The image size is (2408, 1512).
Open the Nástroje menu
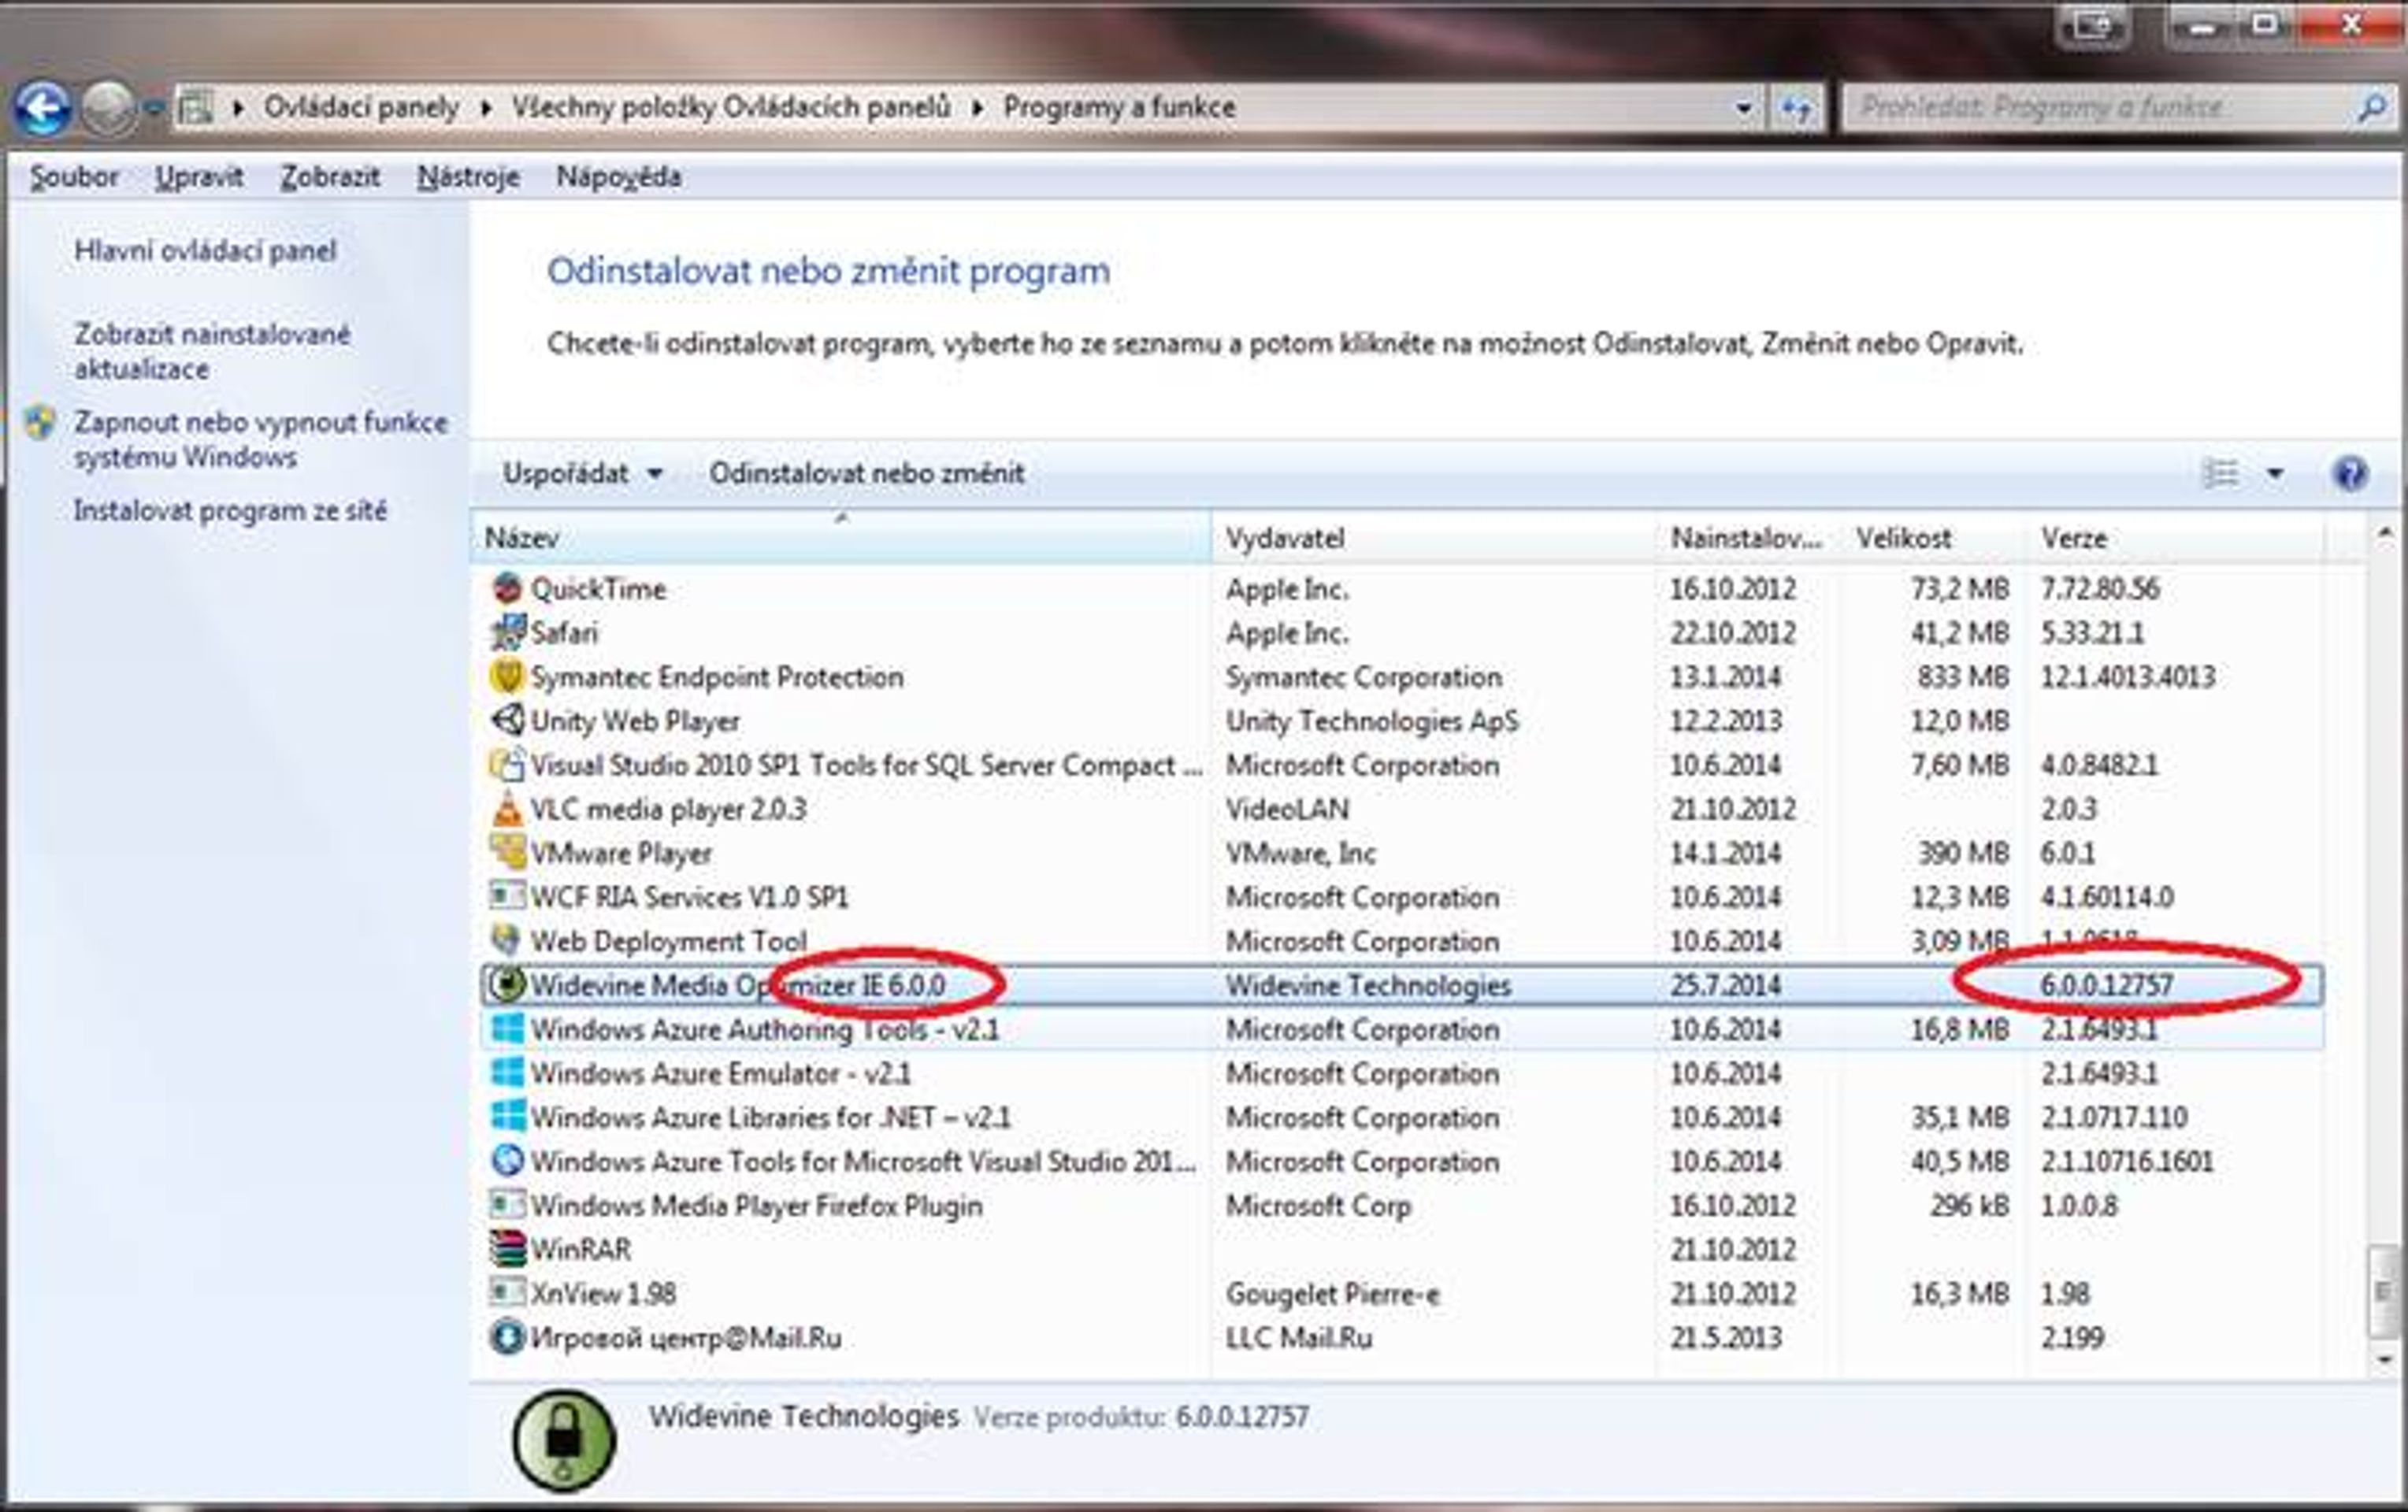point(468,177)
